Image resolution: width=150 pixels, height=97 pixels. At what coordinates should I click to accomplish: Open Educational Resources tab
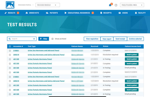79,13
